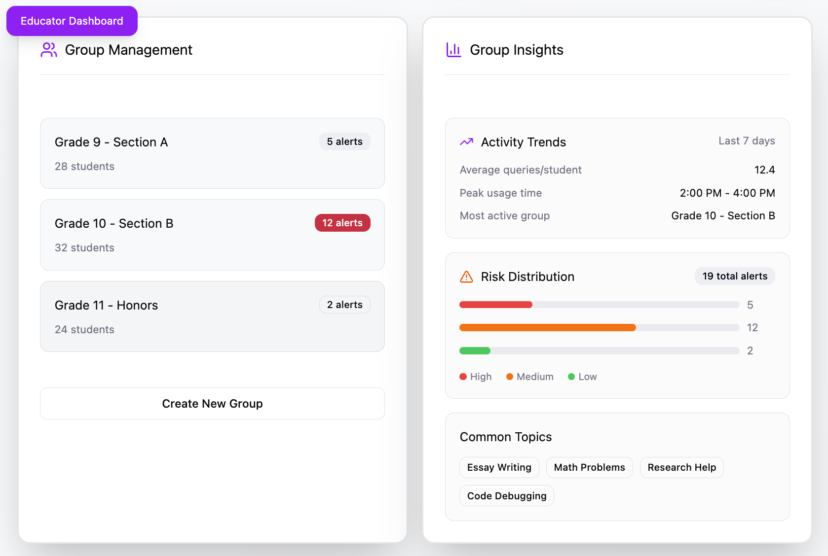Screen dimensions: 828x556
Task: Toggle the 5 alerts badge on Grade 9
Action: [344, 141]
